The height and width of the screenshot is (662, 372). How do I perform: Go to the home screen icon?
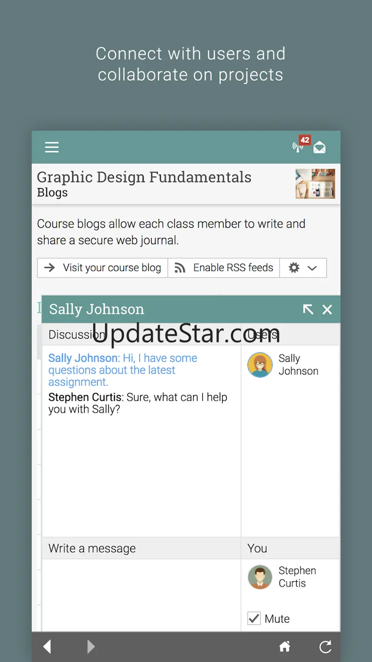pos(285,647)
